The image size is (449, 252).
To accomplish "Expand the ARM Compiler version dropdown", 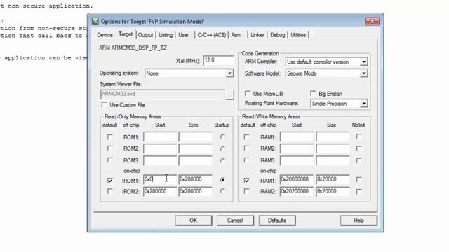I will 363,62.
